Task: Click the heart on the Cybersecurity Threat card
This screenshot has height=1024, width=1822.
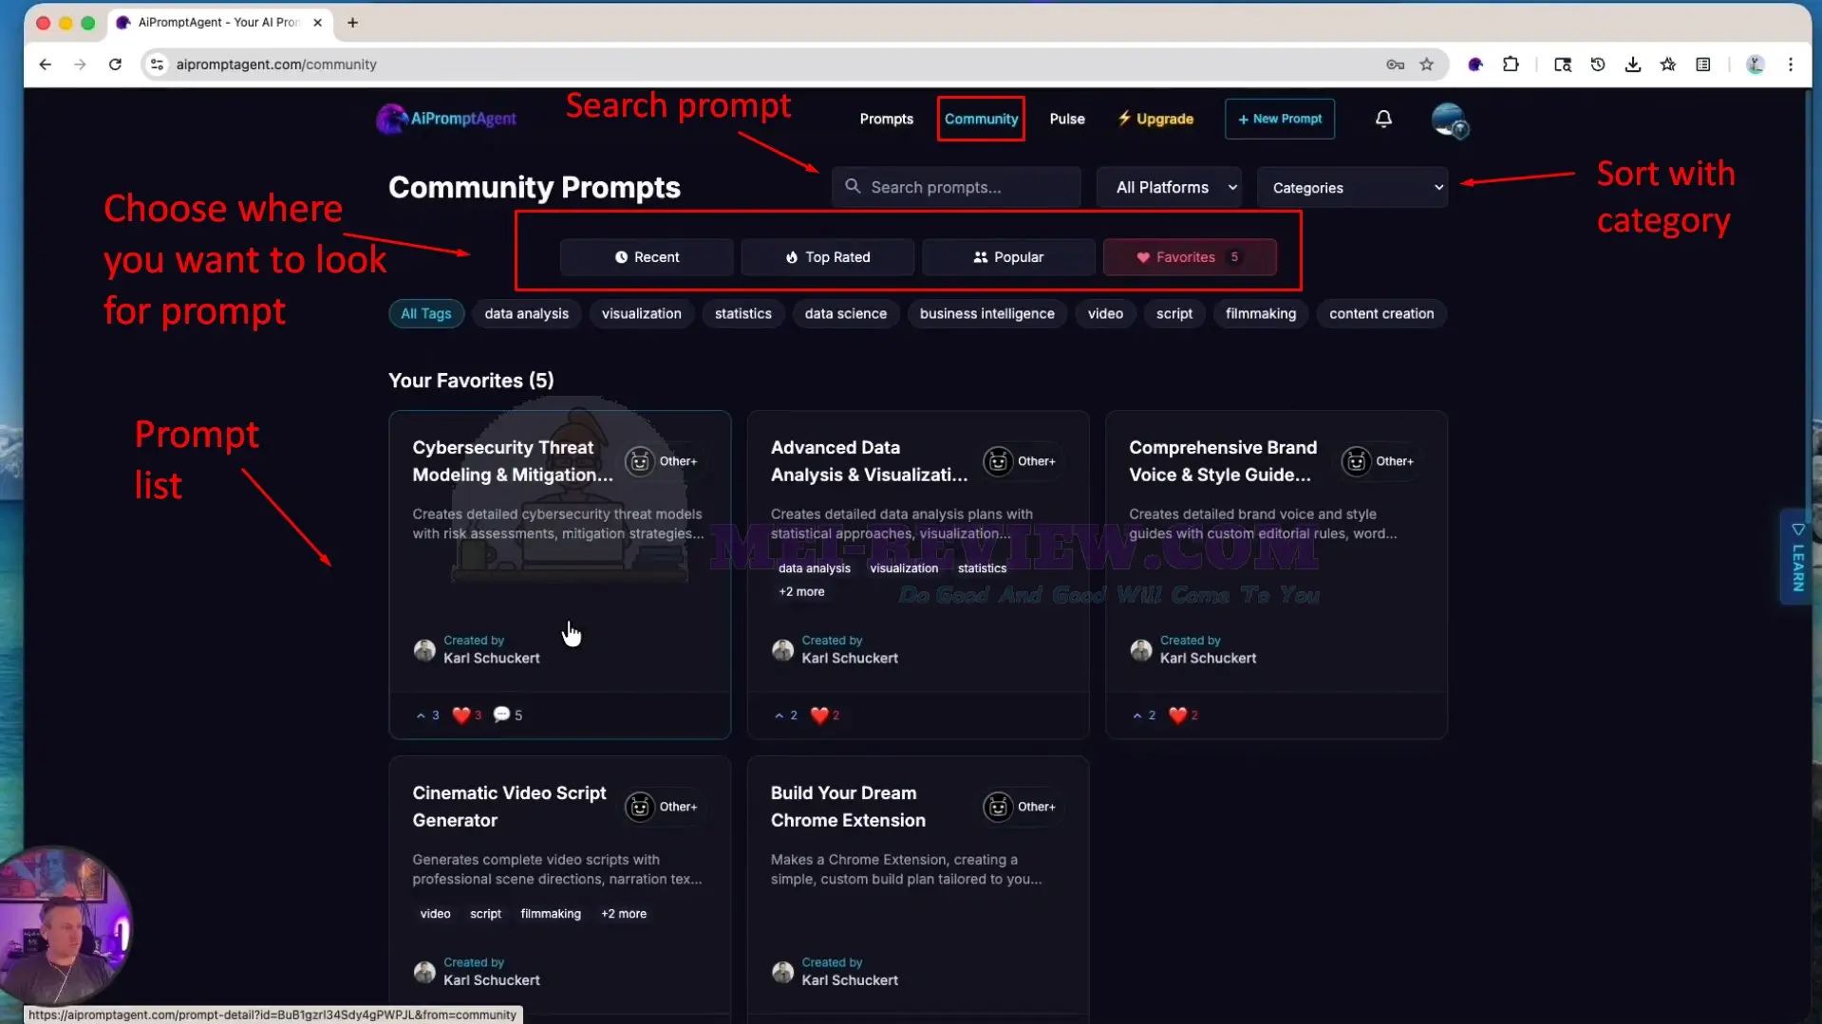Action: tap(466, 716)
